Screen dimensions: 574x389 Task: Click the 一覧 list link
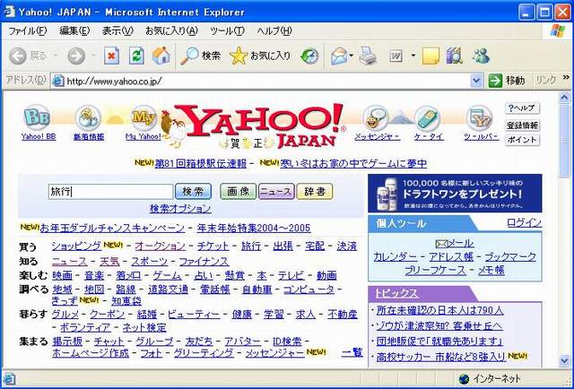tap(352, 352)
